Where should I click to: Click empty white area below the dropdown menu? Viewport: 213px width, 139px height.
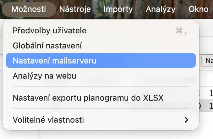(122, 135)
